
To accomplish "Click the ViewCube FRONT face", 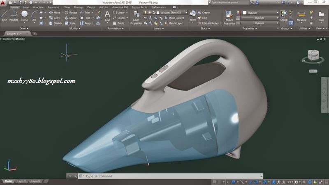I will (315, 56).
